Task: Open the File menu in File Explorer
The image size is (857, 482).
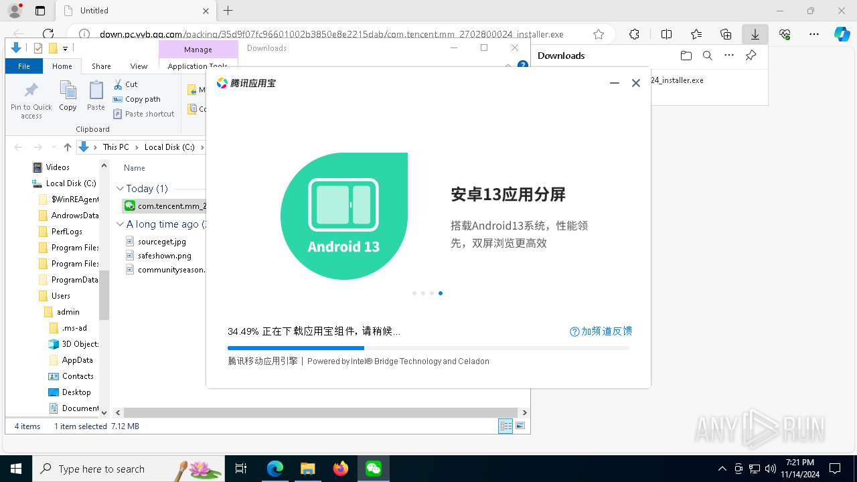Action: [24, 66]
